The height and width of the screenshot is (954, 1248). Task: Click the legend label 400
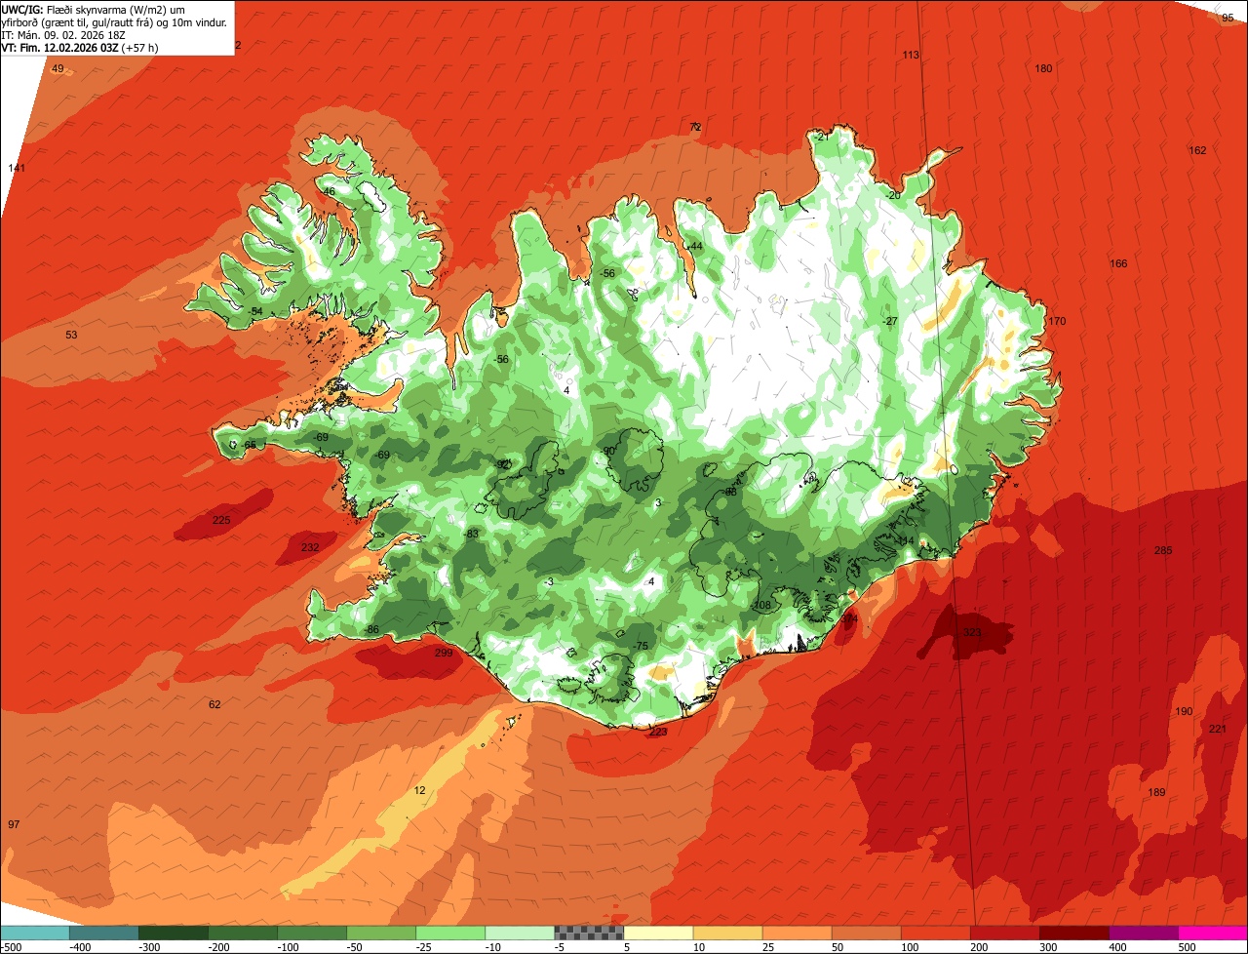[x=1117, y=947]
